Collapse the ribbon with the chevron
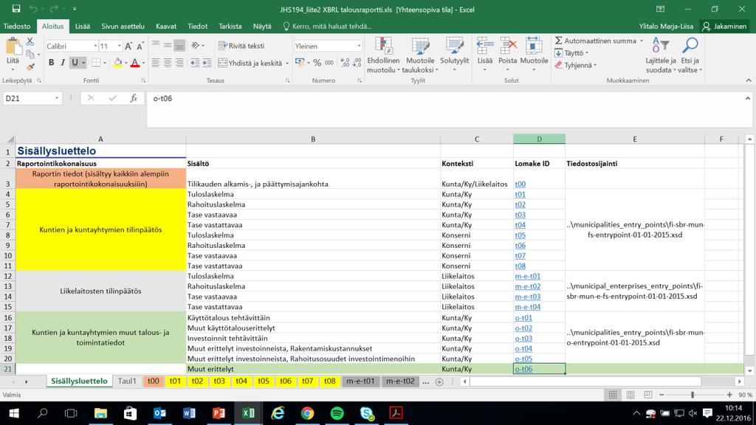This screenshot has height=425, width=756. (748, 80)
